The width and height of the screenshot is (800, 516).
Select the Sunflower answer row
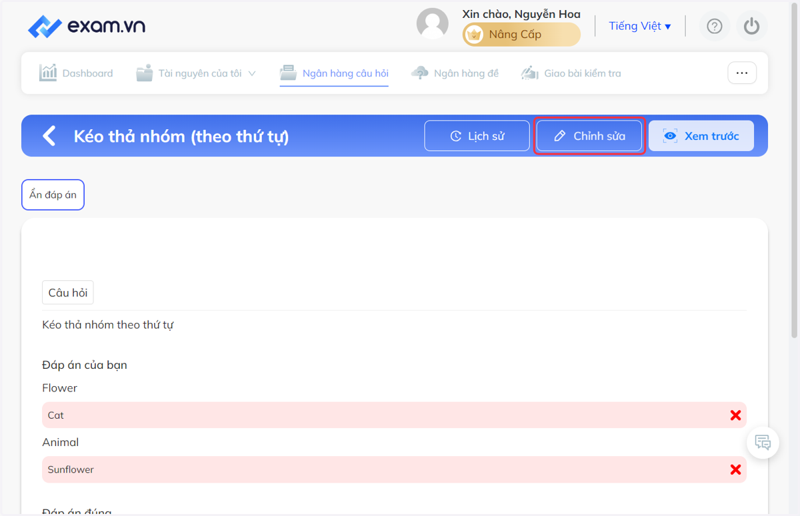pyautogui.click(x=394, y=469)
